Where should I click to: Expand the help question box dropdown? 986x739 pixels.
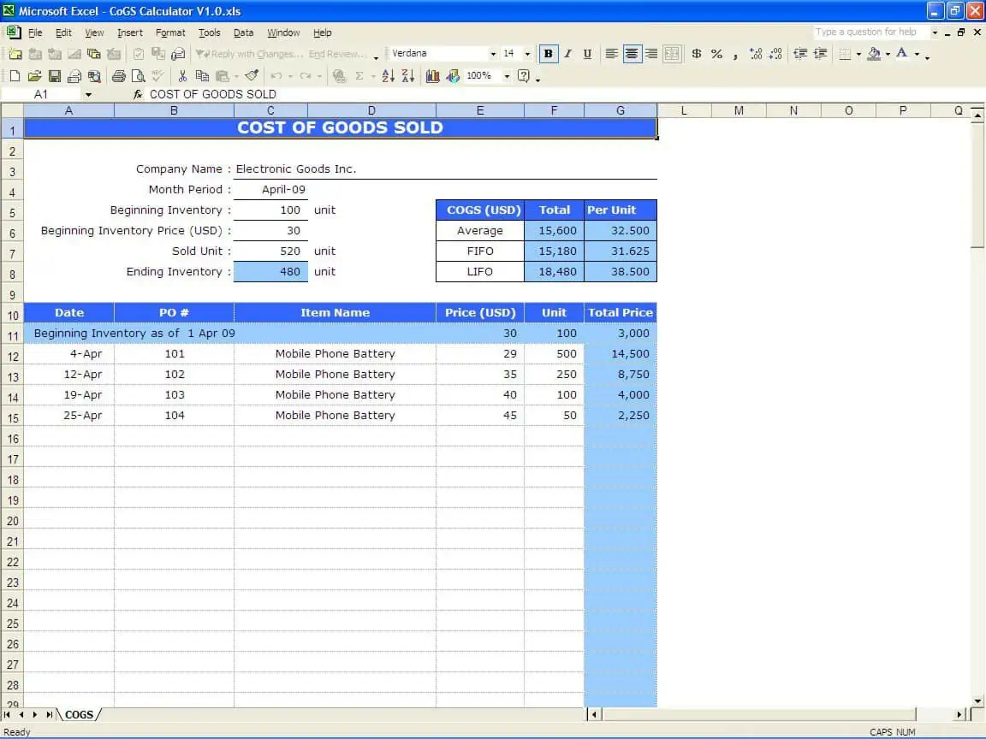[x=935, y=32]
